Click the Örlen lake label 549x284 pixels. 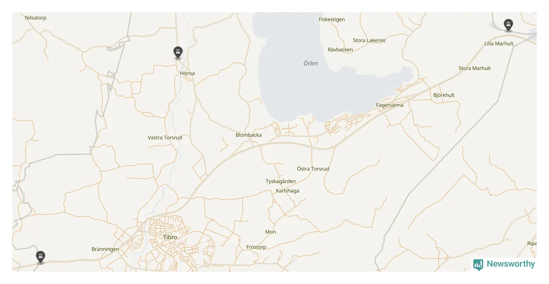tap(311, 64)
